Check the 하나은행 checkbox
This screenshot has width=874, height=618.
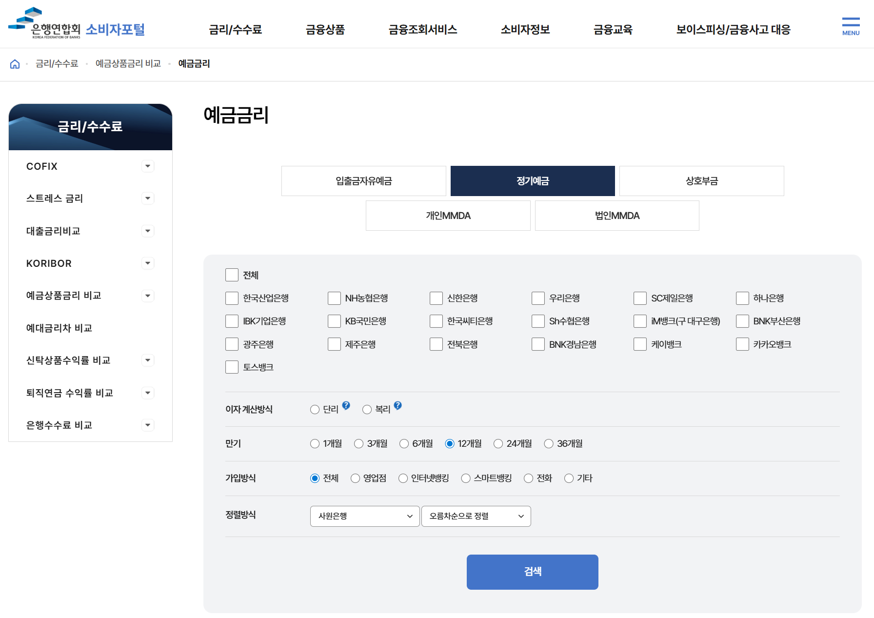coord(742,298)
